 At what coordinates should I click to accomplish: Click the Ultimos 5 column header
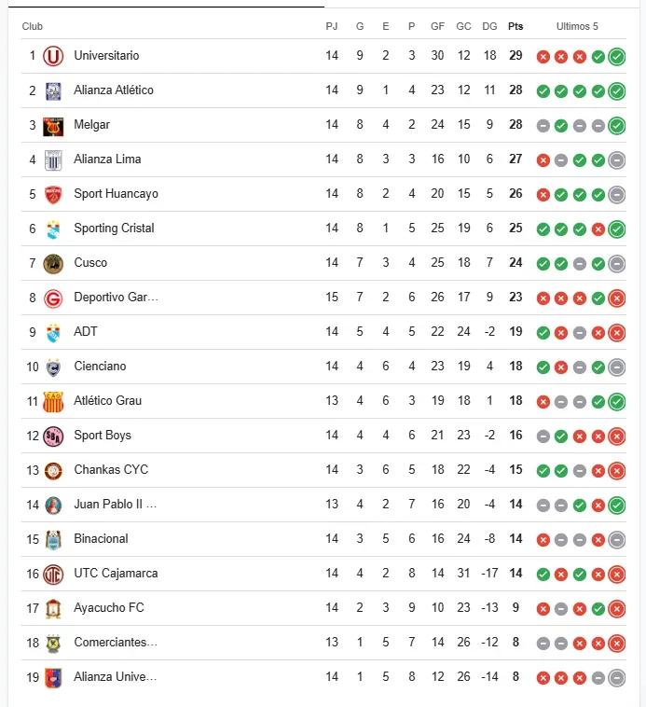tap(577, 26)
